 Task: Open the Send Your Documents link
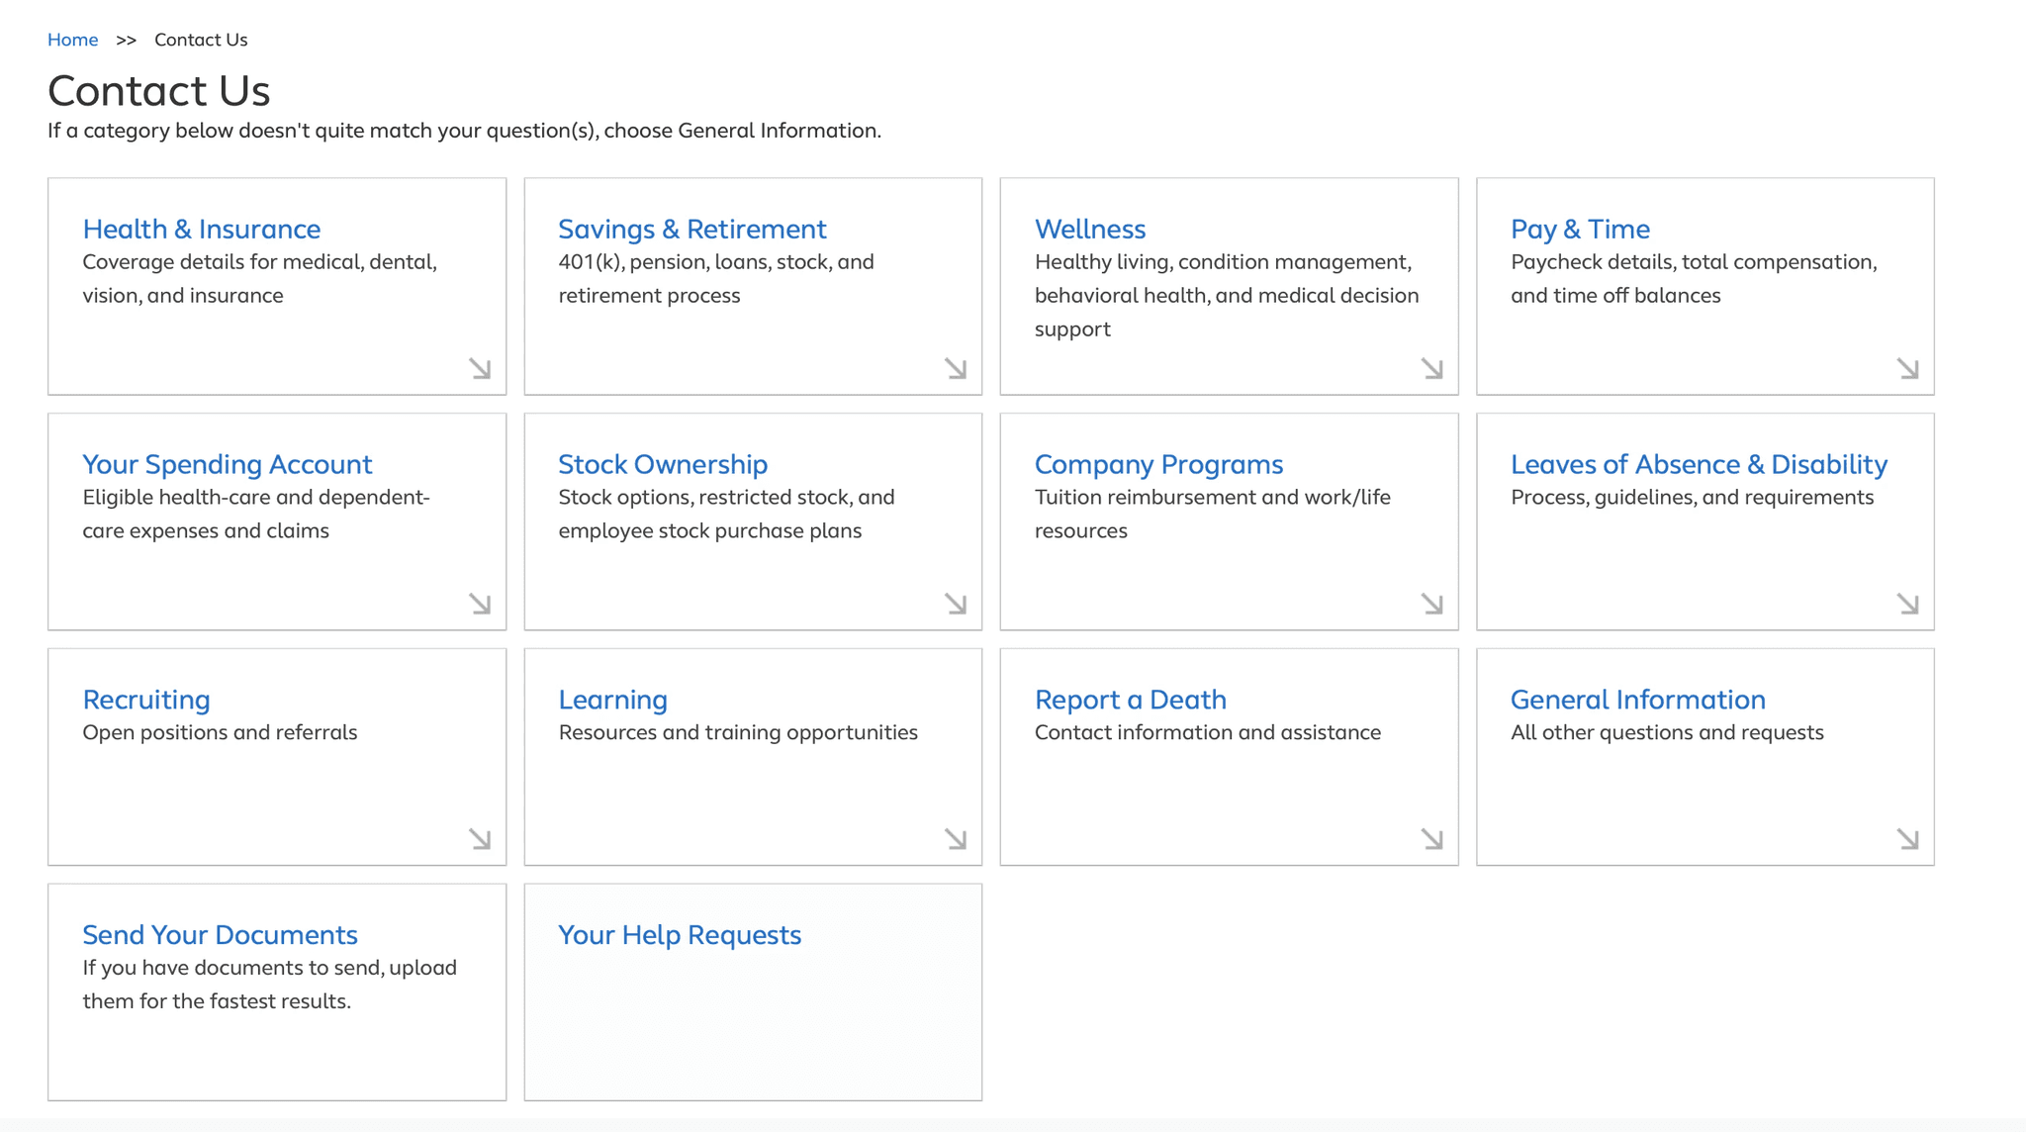(220, 934)
